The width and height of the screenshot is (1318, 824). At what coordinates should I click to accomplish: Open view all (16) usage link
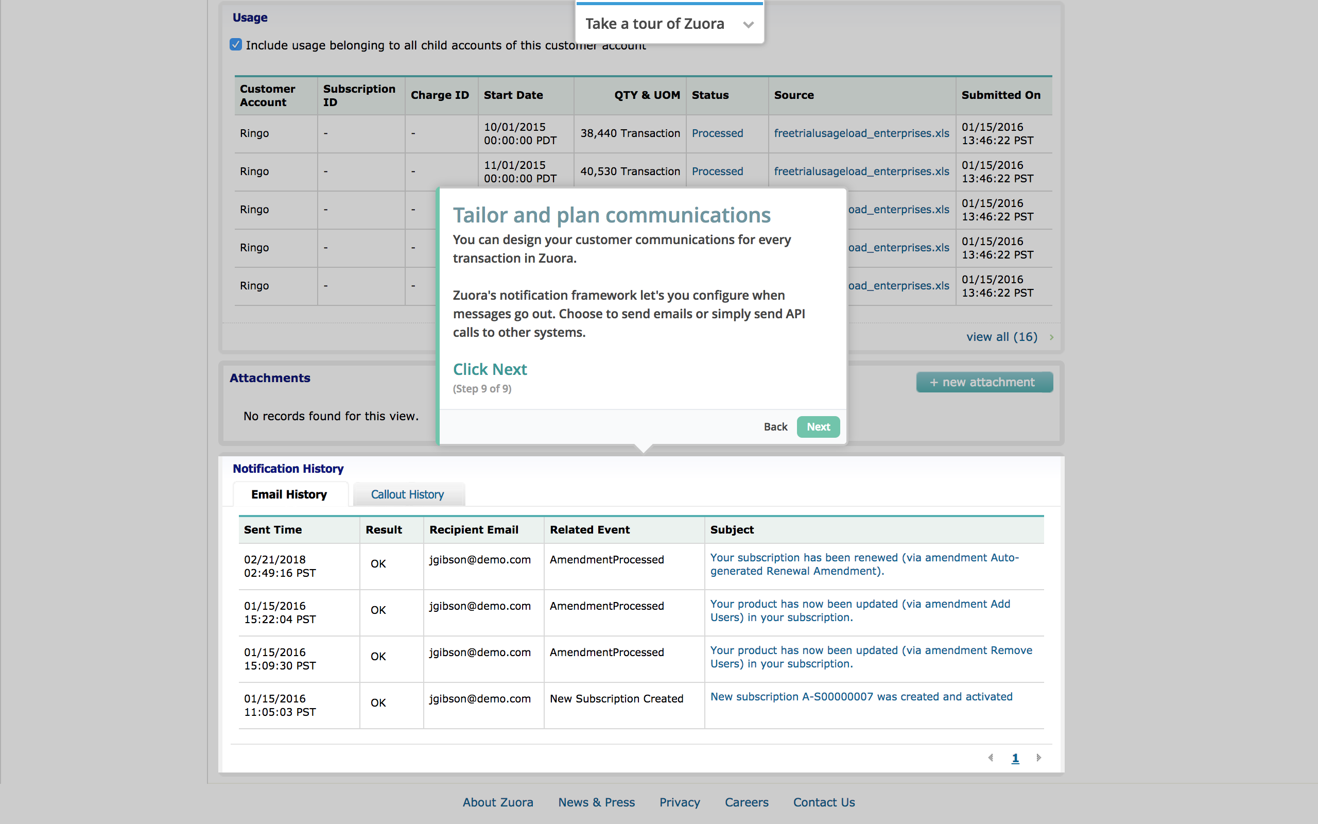click(x=1001, y=337)
